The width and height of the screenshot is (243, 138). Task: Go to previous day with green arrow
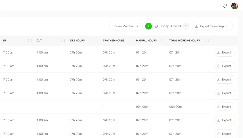click(x=148, y=26)
